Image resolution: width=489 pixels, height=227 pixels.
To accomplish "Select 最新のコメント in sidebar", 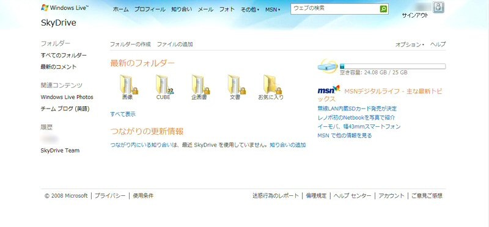I will pos(58,67).
